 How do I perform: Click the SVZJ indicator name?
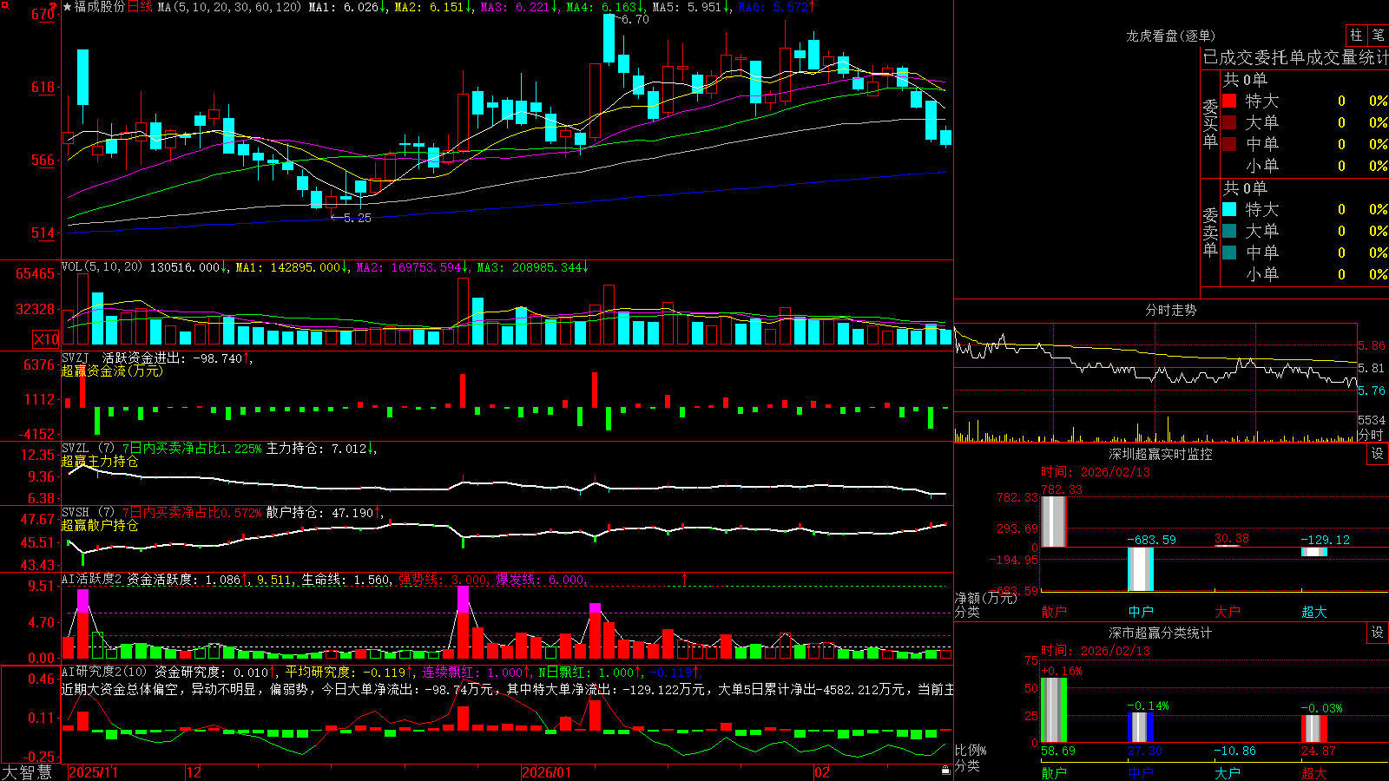click(x=75, y=358)
